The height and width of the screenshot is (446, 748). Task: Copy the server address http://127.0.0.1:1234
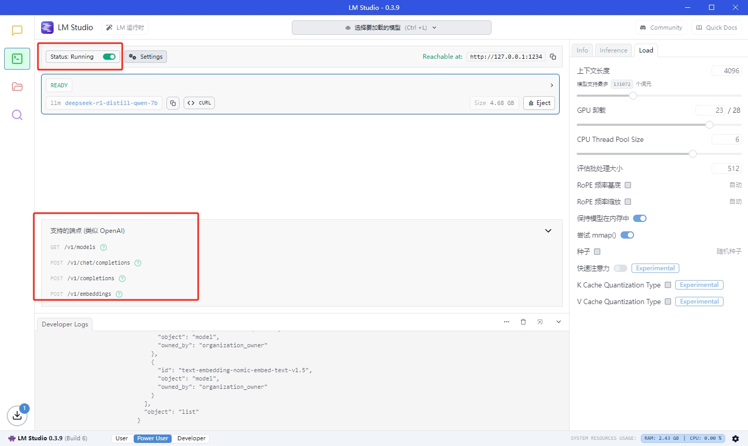click(x=553, y=57)
